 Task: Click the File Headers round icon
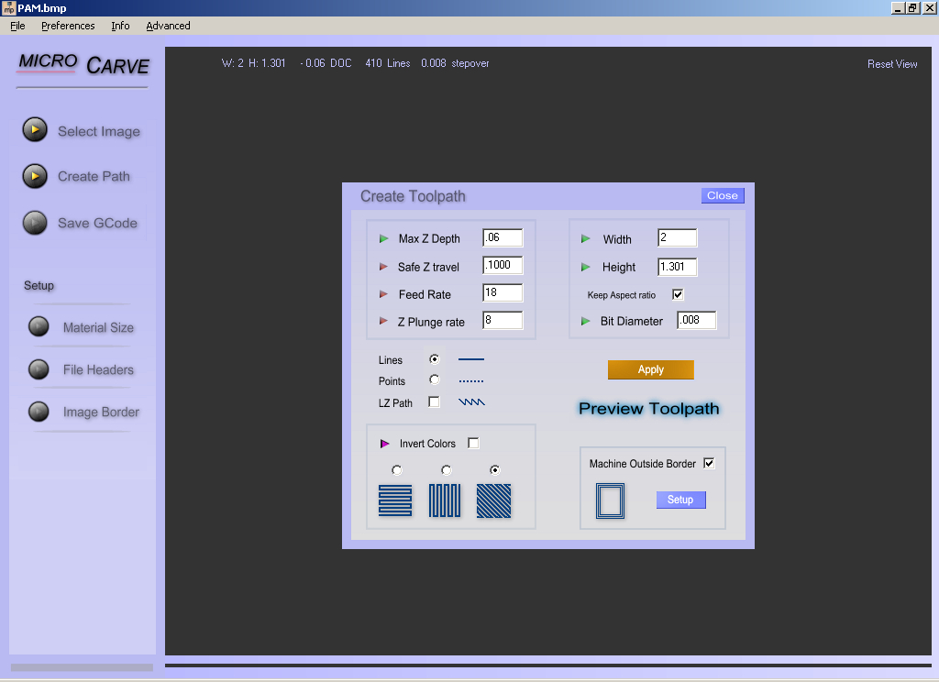coord(39,368)
